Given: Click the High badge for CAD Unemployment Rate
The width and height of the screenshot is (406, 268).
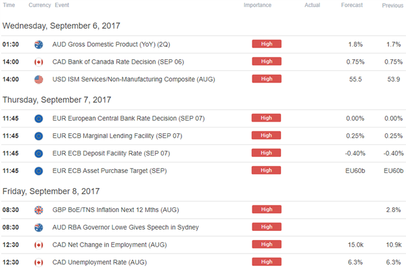Looking at the screenshot, I should pyautogui.click(x=267, y=261).
